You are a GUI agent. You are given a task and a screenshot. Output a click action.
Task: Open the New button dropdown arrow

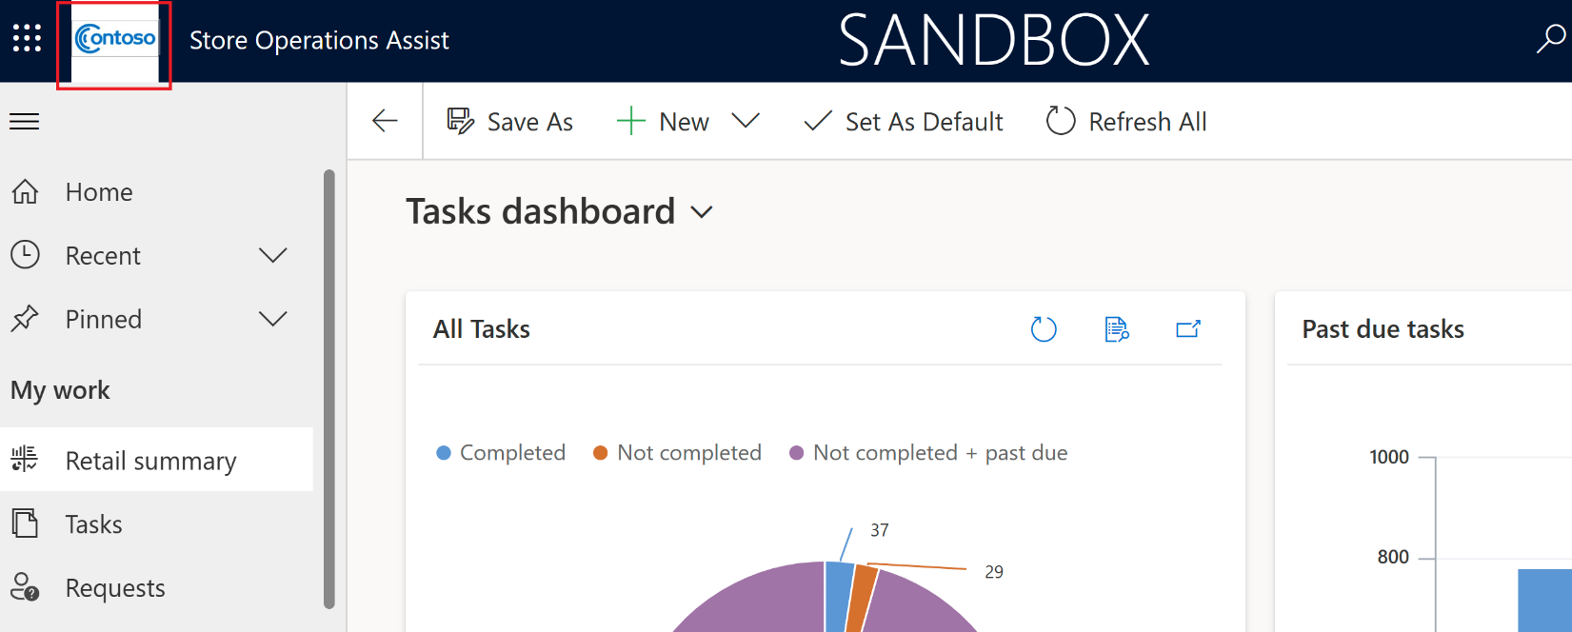746,121
